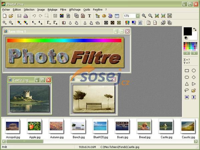Viewport: 200px width, 150px height.
Task: Click the Text tool T icon
Action: point(89,16)
